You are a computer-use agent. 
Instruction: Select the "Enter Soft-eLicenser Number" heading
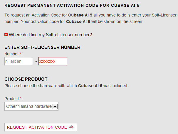[x=43, y=47]
